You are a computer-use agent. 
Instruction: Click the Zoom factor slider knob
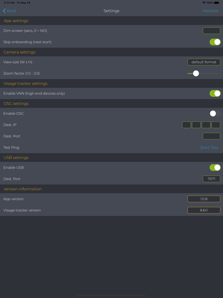(x=196, y=73)
